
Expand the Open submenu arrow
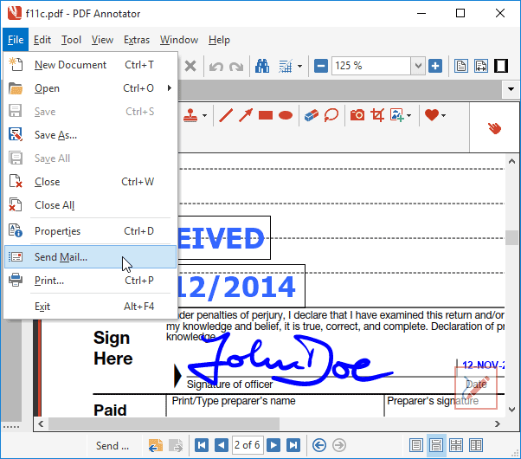click(x=170, y=88)
